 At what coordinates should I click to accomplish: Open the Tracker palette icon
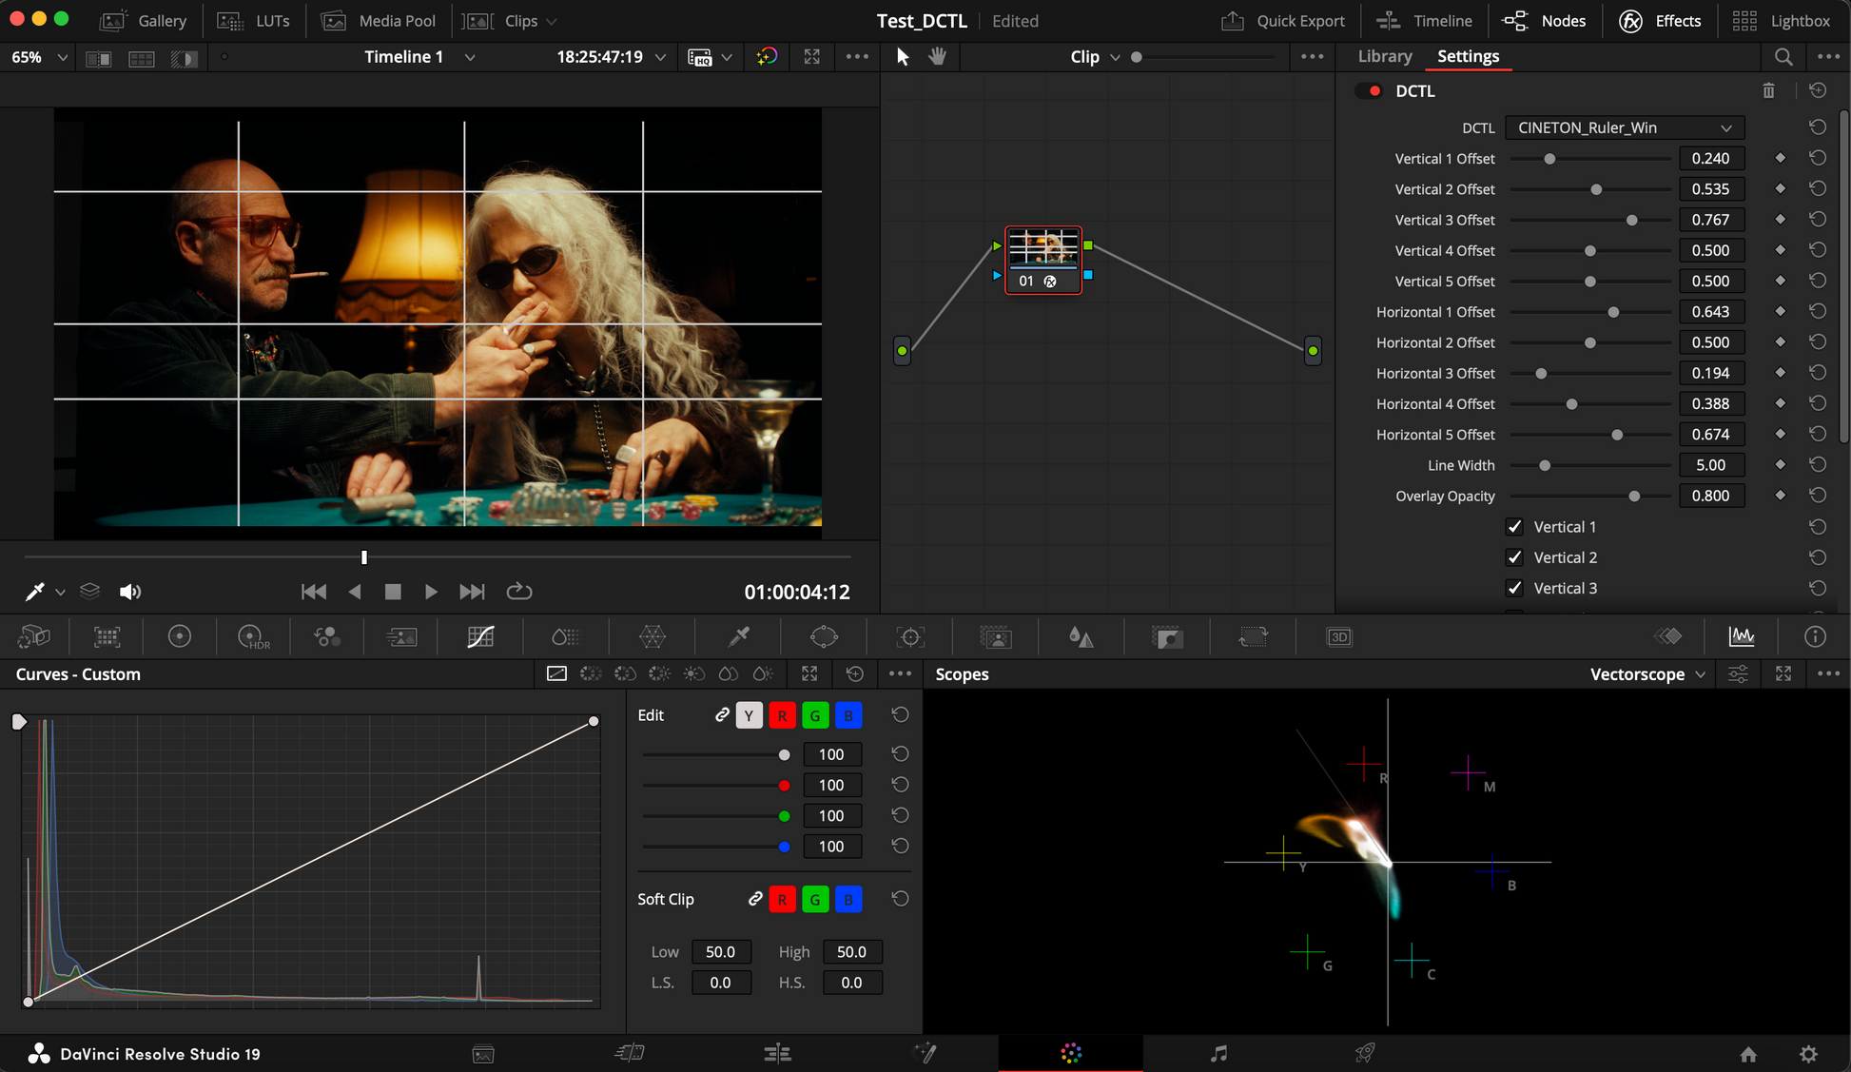tap(910, 637)
